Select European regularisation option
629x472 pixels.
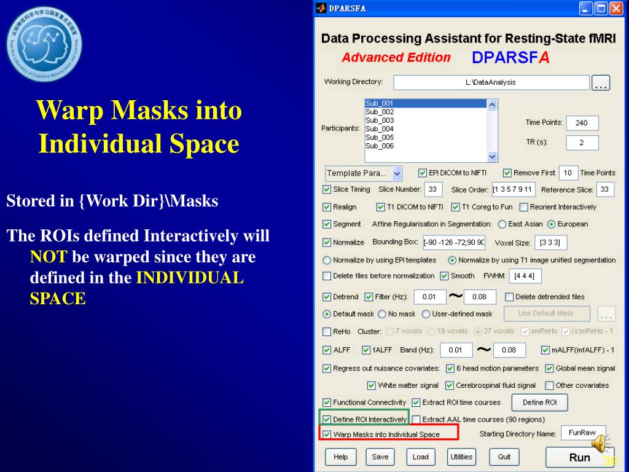click(x=551, y=224)
